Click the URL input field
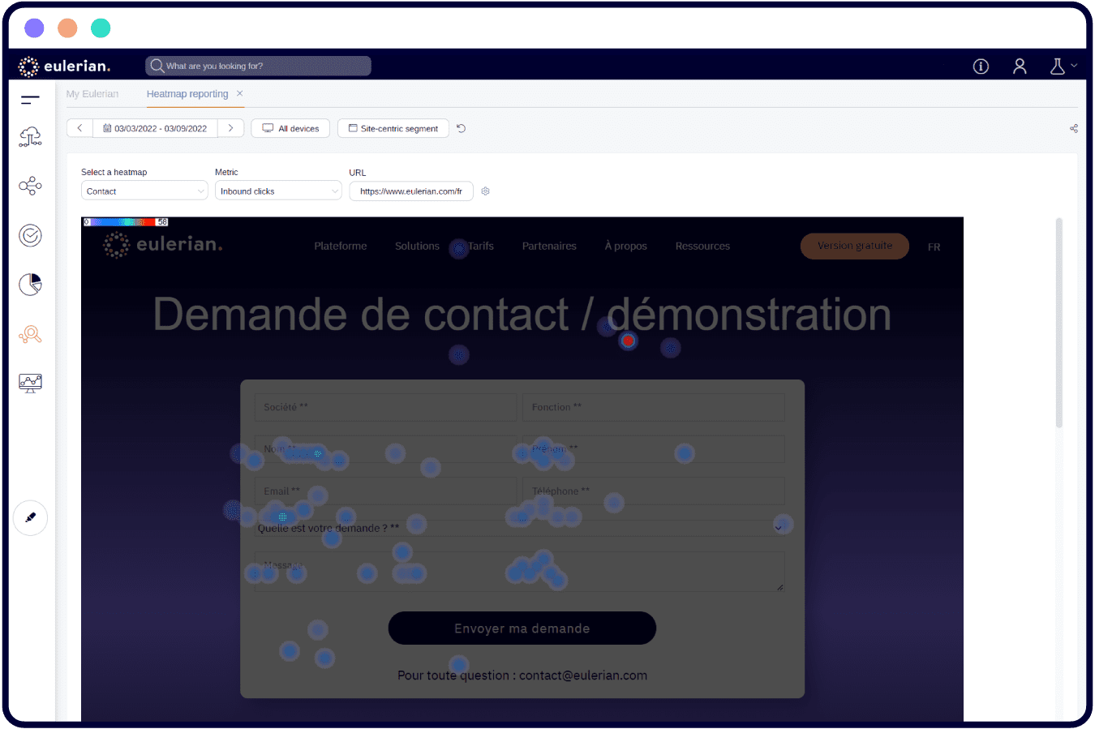This screenshot has height=729, width=1095. tap(411, 191)
